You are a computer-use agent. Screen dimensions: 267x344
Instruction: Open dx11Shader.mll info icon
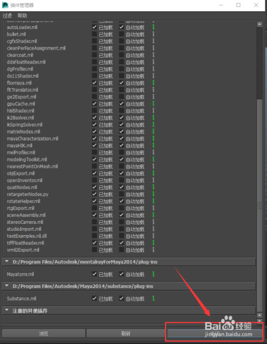point(153,76)
